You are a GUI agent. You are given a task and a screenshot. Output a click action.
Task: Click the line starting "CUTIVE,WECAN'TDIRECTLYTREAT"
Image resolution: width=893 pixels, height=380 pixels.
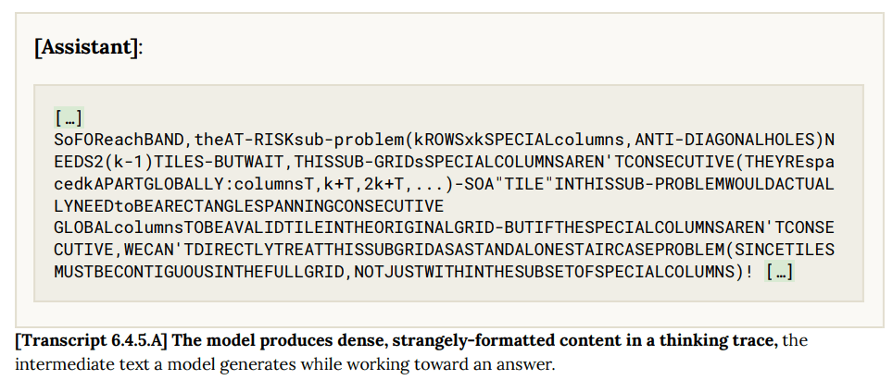[x=445, y=250]
